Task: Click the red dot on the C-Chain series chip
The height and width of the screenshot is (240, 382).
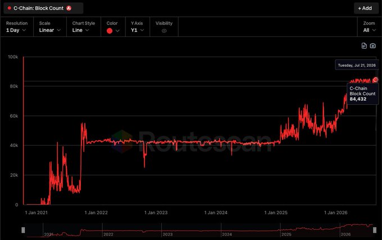Action: [9, 8]
